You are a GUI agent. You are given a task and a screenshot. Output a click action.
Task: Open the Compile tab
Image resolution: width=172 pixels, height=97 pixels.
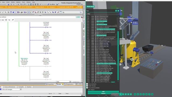[21, 87]
